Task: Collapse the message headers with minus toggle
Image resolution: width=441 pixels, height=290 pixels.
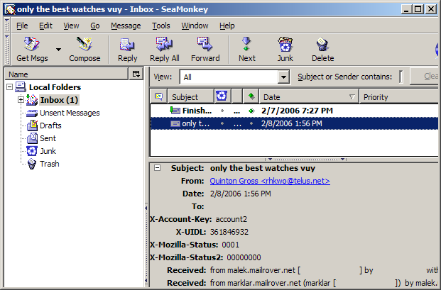Action: [156, 168]
